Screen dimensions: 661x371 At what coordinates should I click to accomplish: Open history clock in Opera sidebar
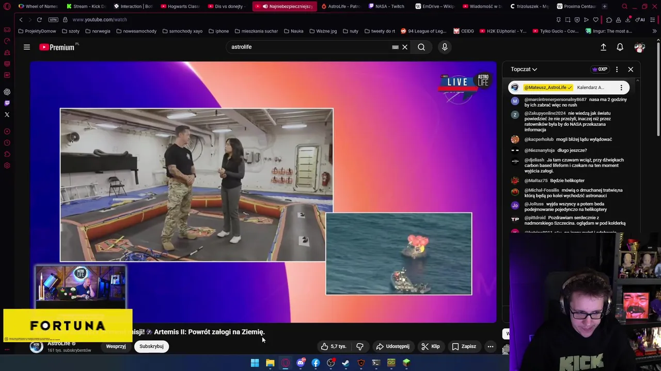7,143
